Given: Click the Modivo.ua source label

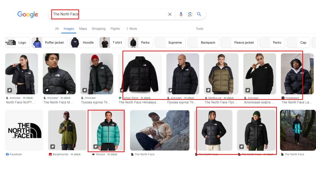Looking at the screenshot, I should pyautogui.click(x=215, y=98).
